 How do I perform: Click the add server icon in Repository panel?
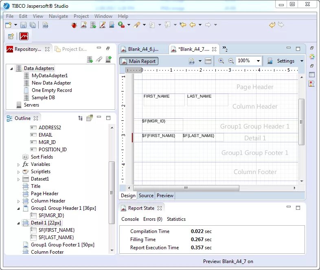(x=108, y=59)
